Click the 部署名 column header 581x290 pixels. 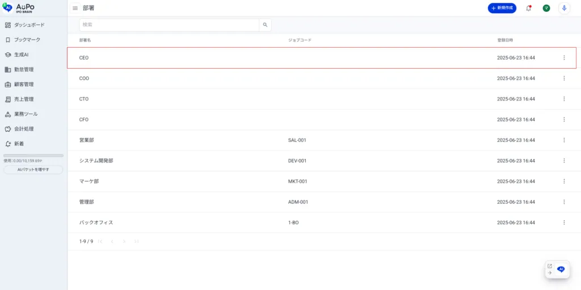[x=85, y=40]
